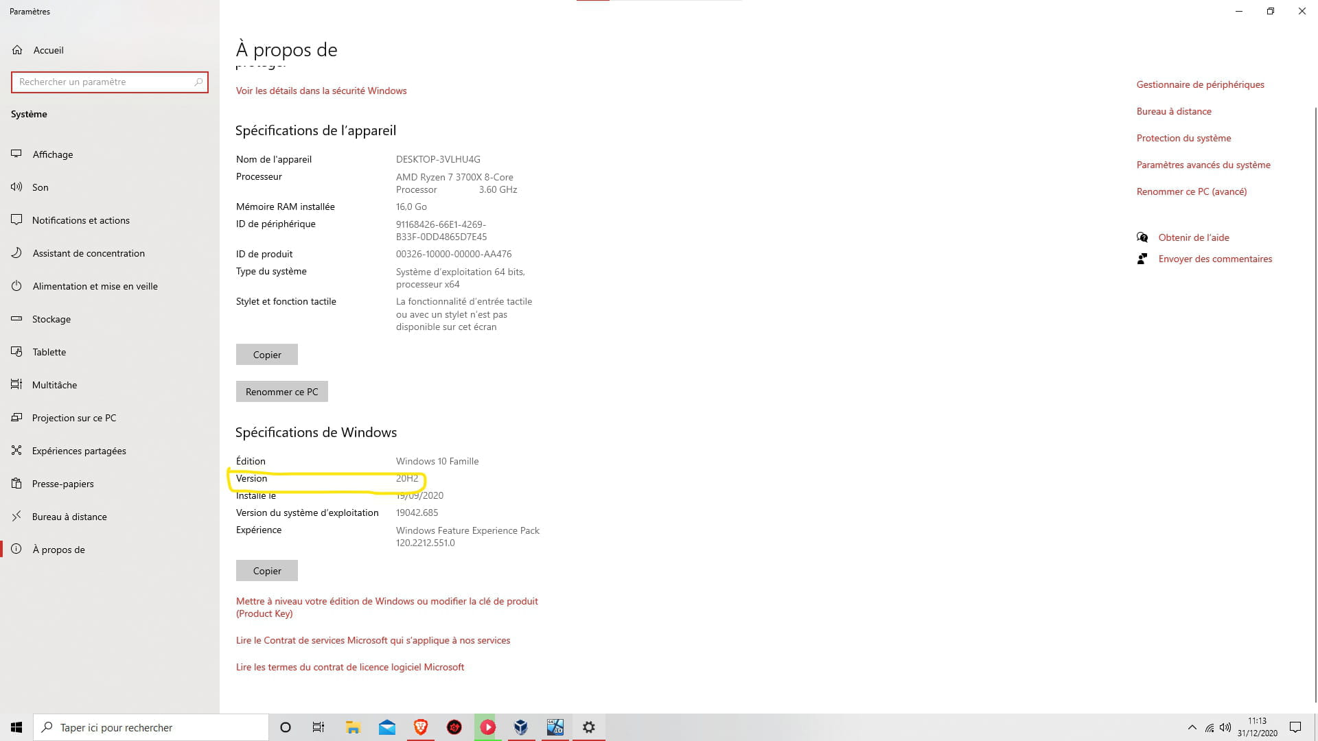Open Mail app from taskbar
Screen dimensions: 1318x741
click(387, 727)
